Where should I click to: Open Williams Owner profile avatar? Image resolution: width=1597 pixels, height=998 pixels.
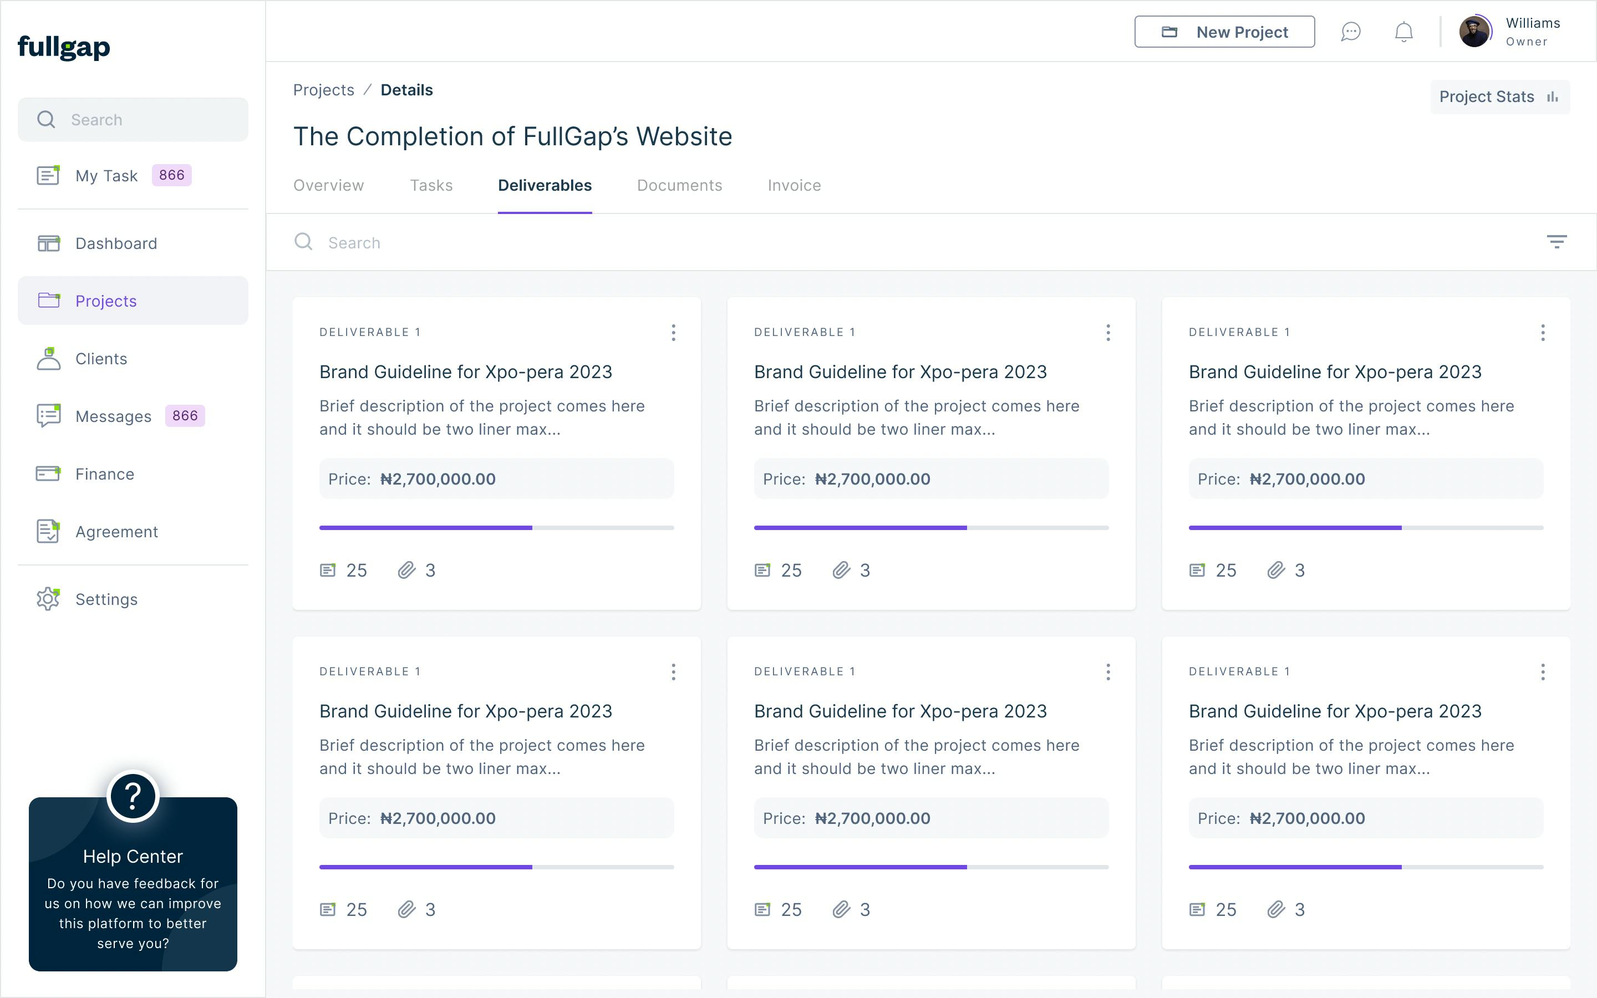click(x=1475, y=32)
